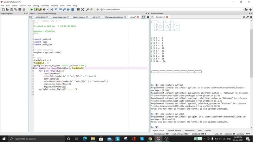This screenshot has width=253, height=142.
Task: Click Windows Start button
Action: pos(4,138)
